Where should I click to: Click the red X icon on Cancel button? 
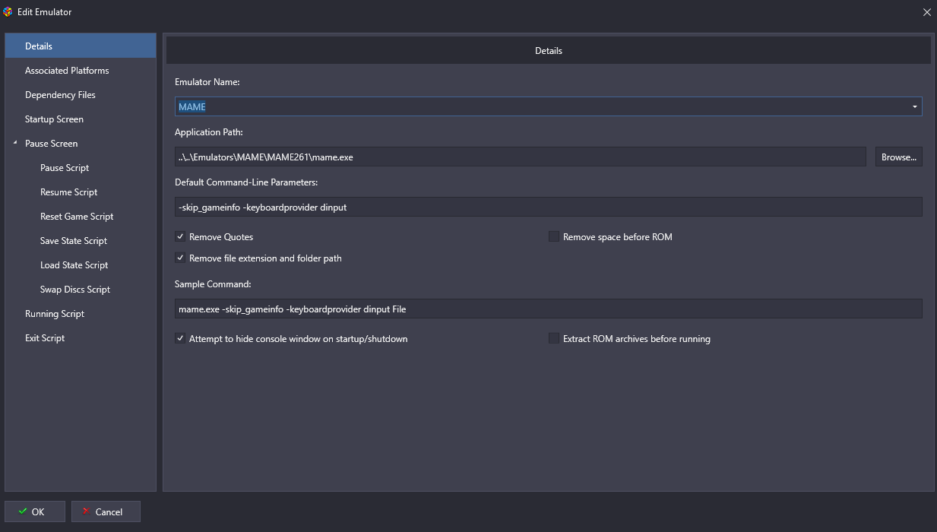click(x=87, y=511)
